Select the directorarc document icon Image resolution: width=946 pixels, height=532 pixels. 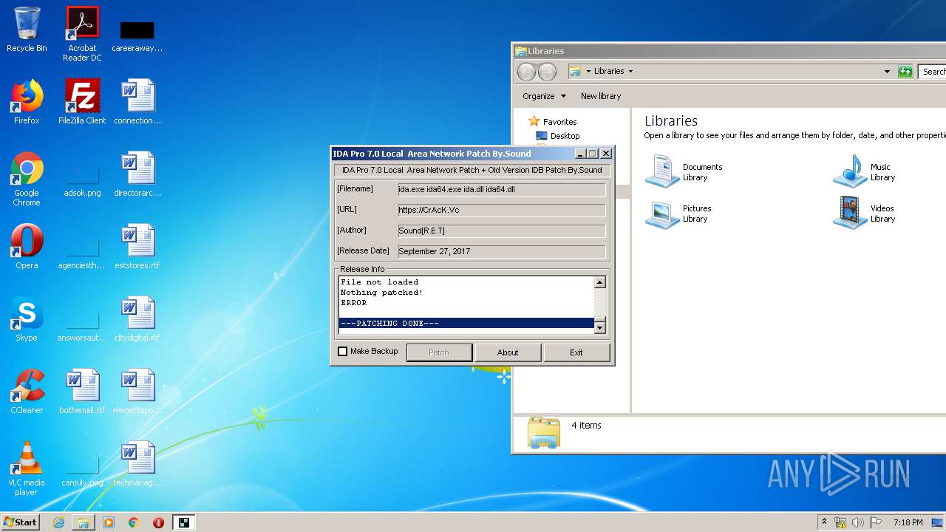137,174
